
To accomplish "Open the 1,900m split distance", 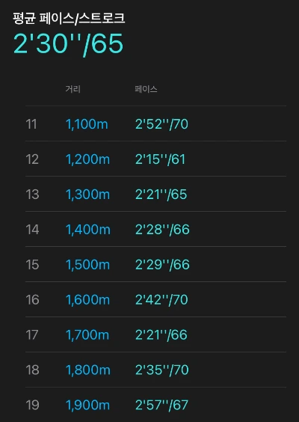I will (87, 406).
